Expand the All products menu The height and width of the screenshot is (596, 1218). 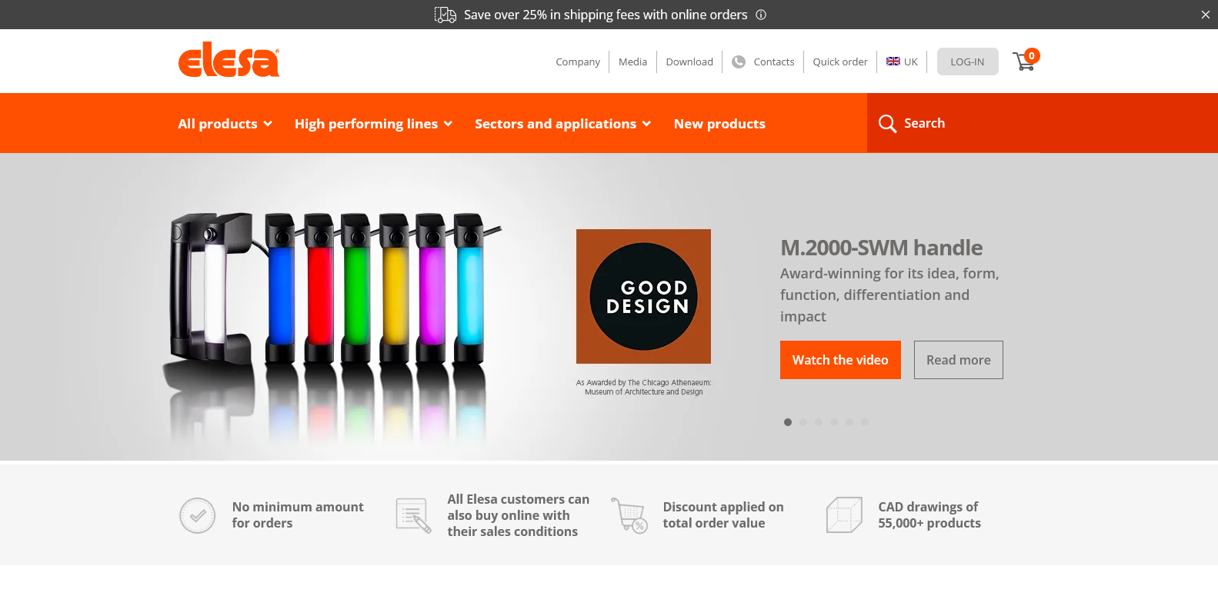pyautogui.click(x=225, y=124)
